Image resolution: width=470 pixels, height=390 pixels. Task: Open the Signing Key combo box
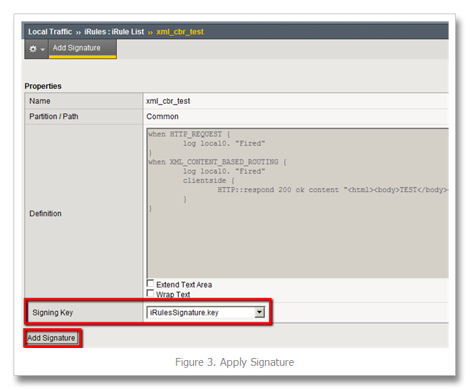point(199,312)
